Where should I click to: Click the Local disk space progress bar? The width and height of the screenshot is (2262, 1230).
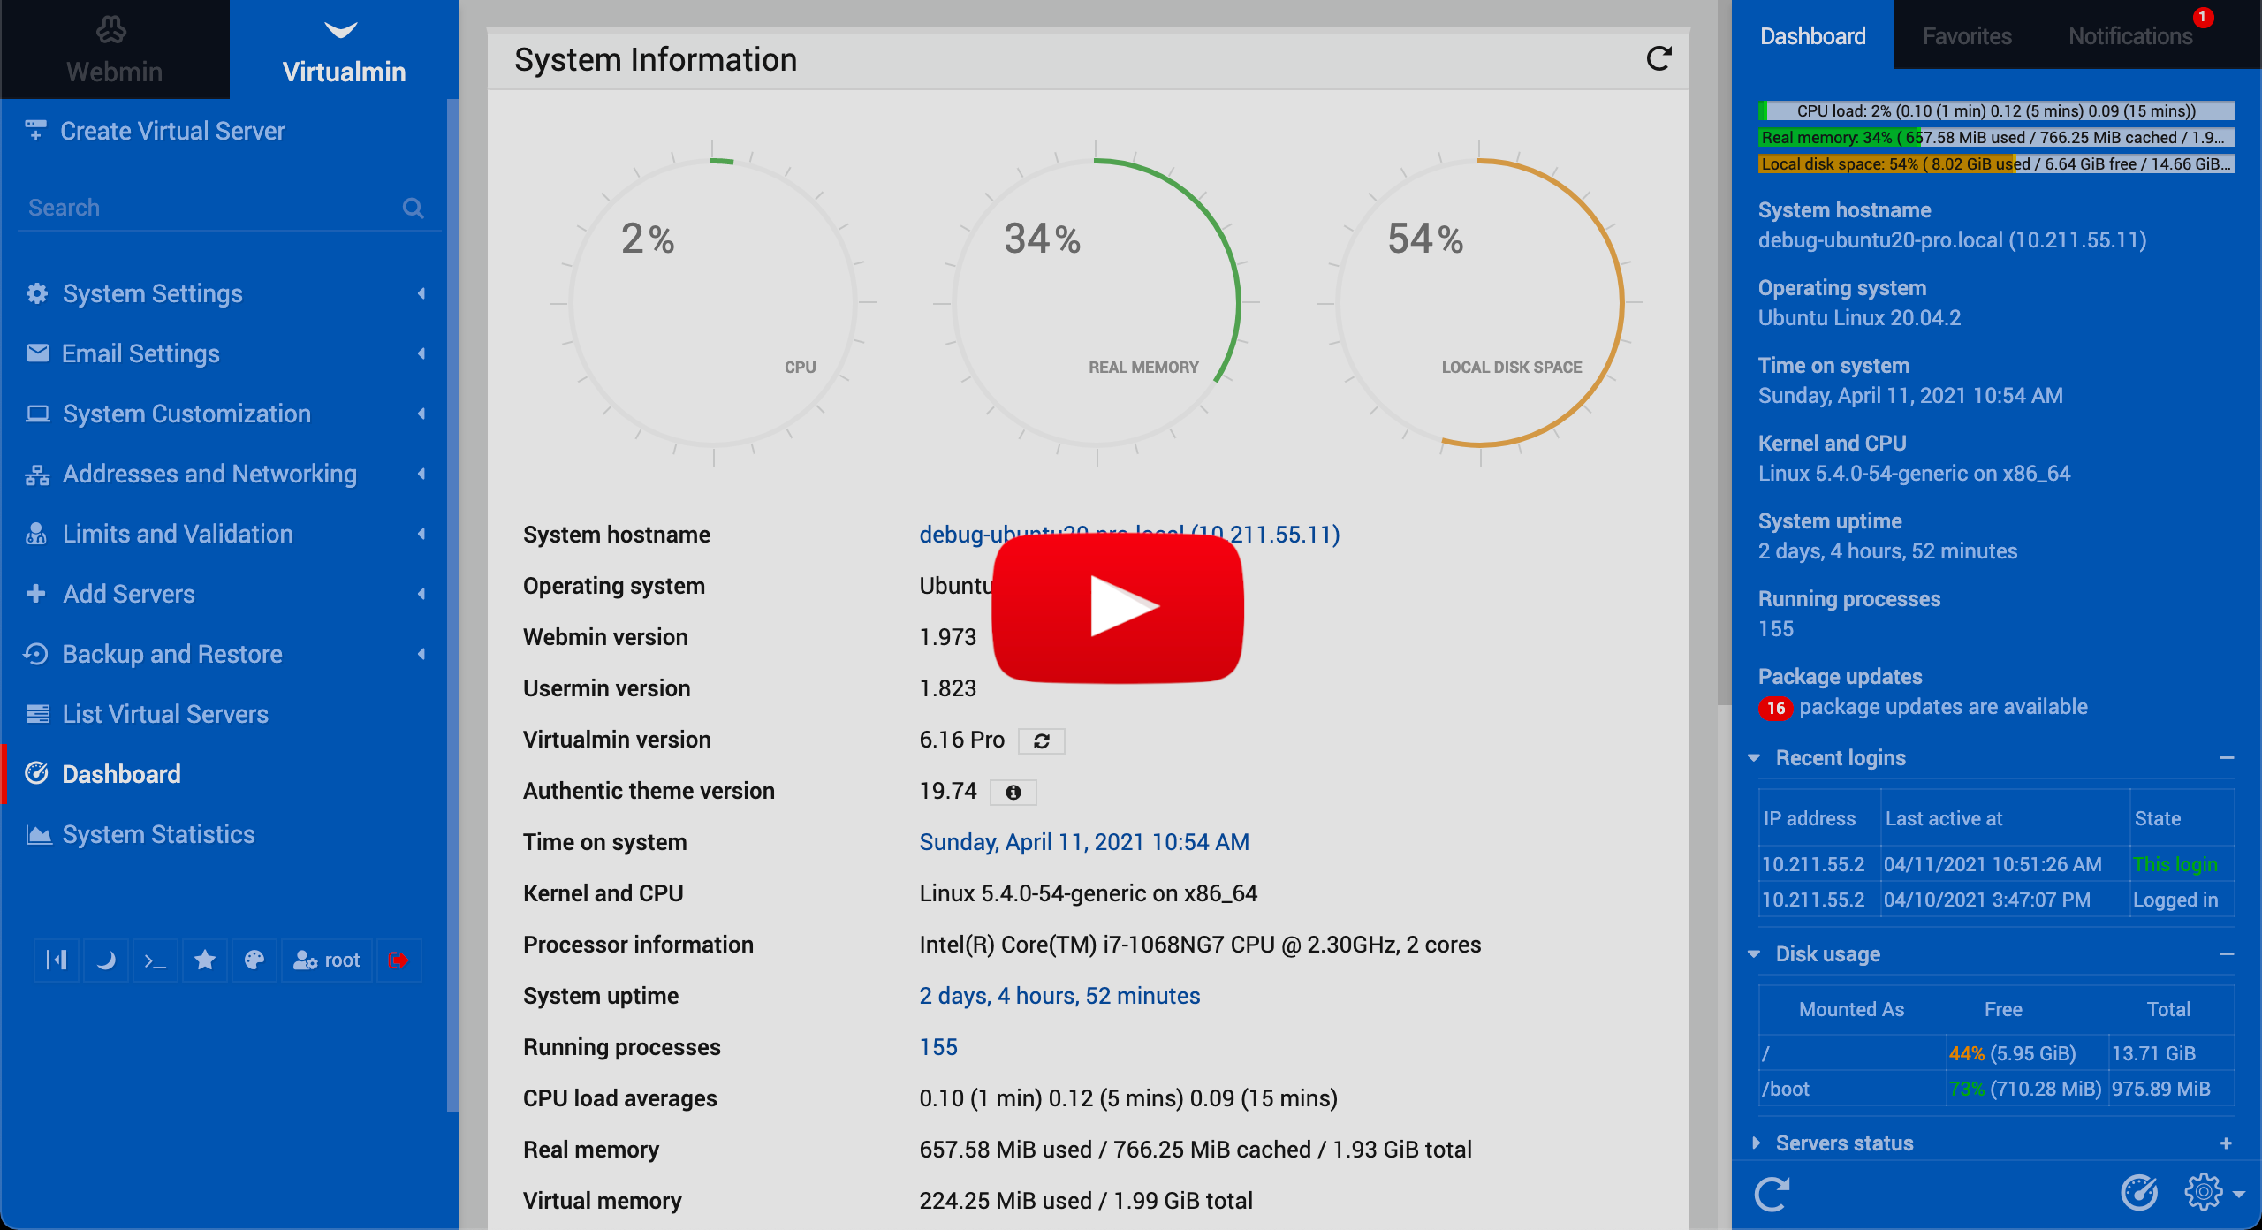coord(1996,163)
